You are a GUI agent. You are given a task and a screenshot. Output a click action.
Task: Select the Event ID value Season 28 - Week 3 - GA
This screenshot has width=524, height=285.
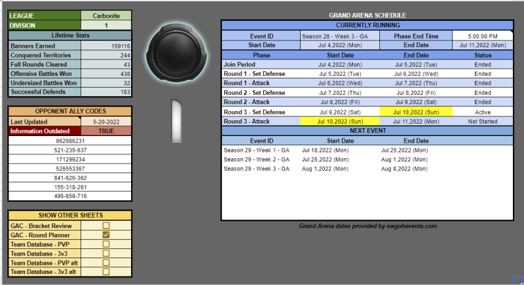pos(339,36)
